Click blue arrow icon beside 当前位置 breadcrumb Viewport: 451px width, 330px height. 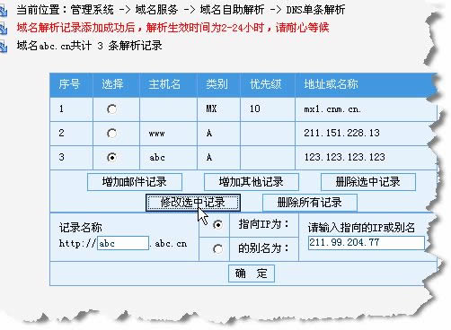click(x=3, y=10)
